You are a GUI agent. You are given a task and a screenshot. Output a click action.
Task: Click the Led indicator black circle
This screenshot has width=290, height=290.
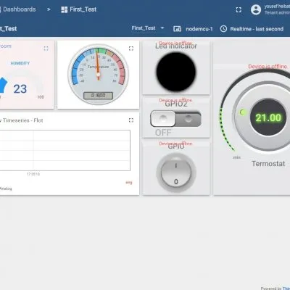point(176,72)
